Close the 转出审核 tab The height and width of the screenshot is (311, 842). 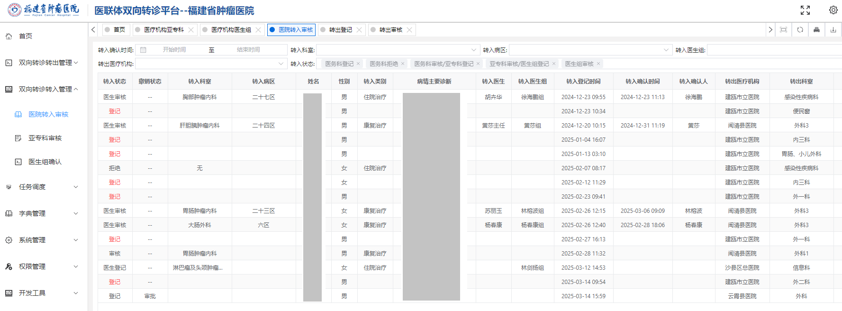pos(409,30)
